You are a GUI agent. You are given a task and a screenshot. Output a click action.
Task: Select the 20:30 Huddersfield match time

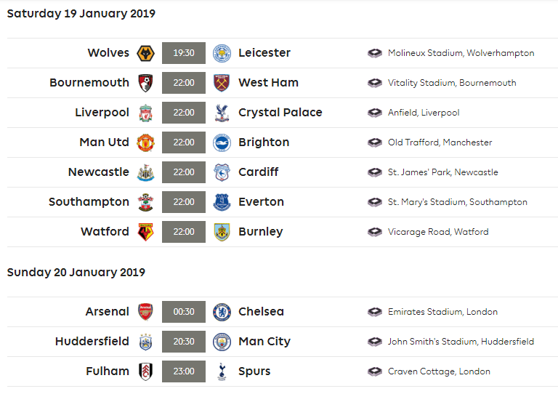click(x=184, y=342)
